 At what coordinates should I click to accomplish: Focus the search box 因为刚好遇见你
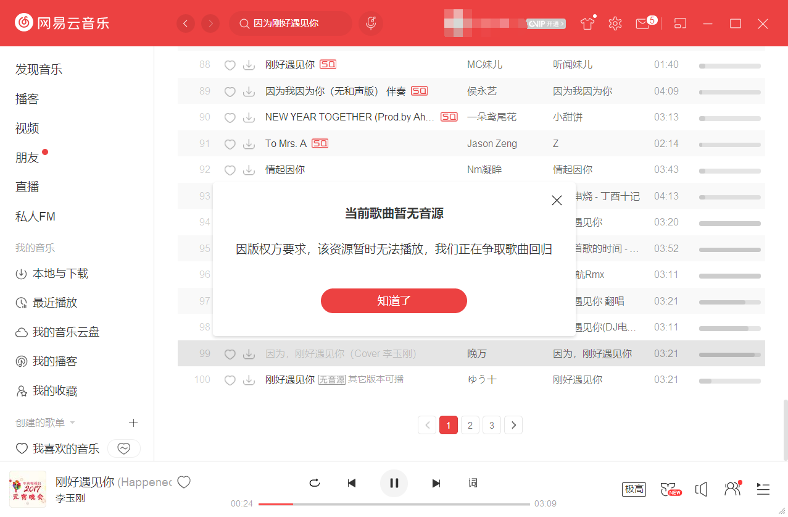click(x=291, y=23)
